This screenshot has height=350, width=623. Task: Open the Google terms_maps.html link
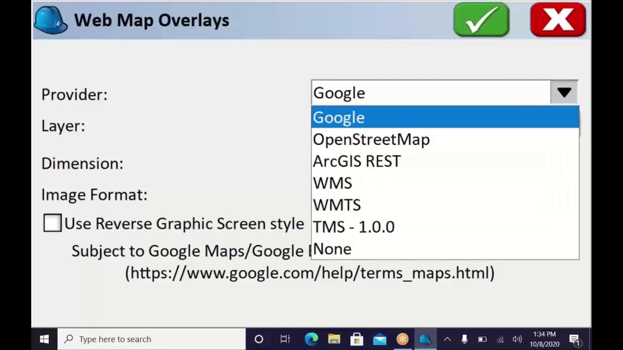310,273
